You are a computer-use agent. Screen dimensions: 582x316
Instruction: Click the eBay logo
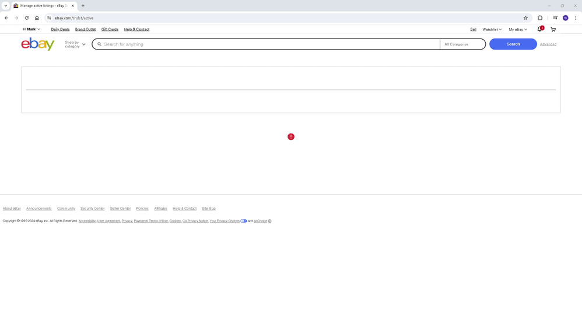[37, 44]
